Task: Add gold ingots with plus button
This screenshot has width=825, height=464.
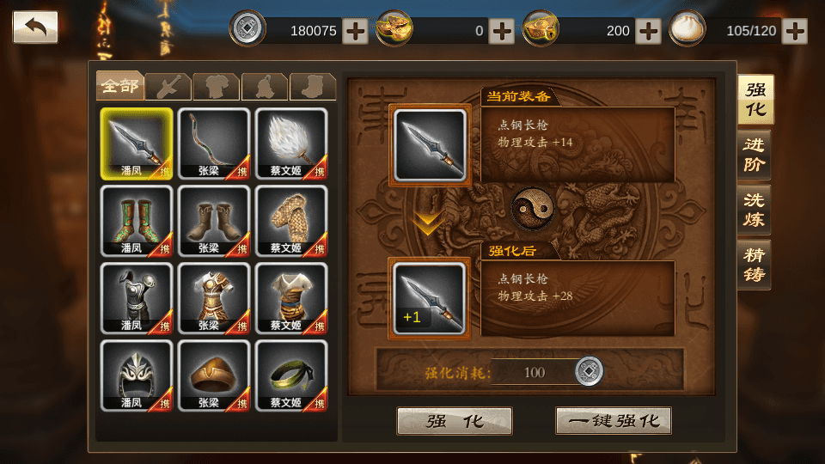Action: coord(501,31)
